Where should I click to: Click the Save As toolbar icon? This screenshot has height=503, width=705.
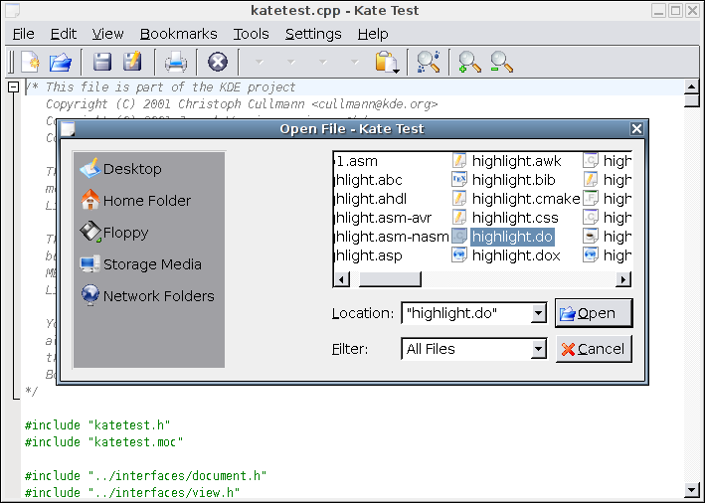(x=132, y=62)
